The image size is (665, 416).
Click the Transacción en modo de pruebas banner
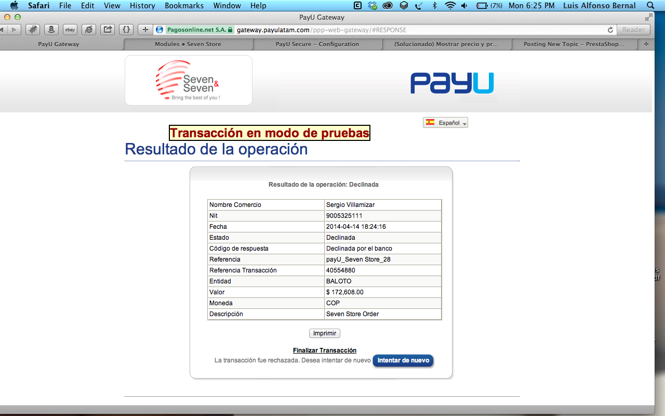[x=270, y=133]
